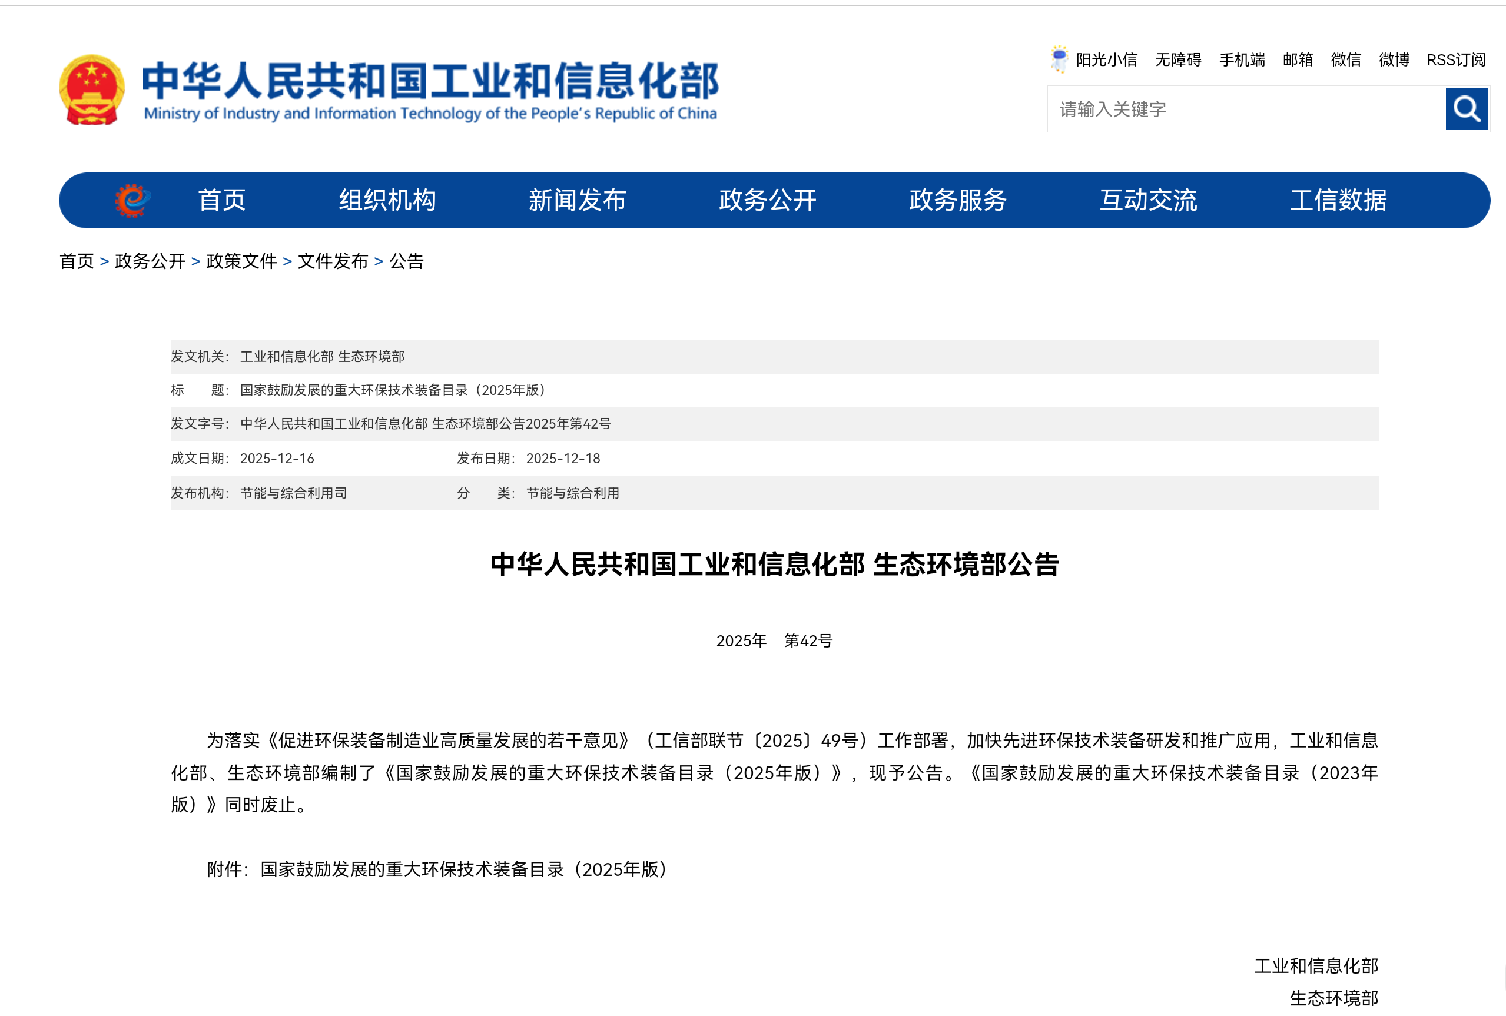
Task: Open the 组织机构 navigation menu
Action: pyautogui.click(x=387, y=200)
